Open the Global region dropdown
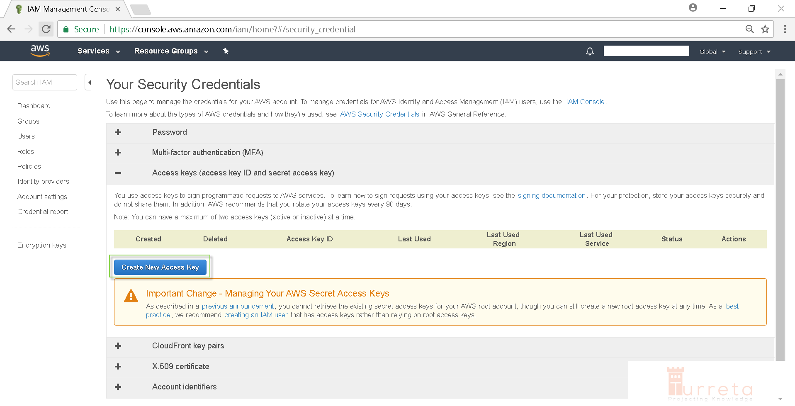Viewport: 795px width, 406px height. [x=712, y=52]
